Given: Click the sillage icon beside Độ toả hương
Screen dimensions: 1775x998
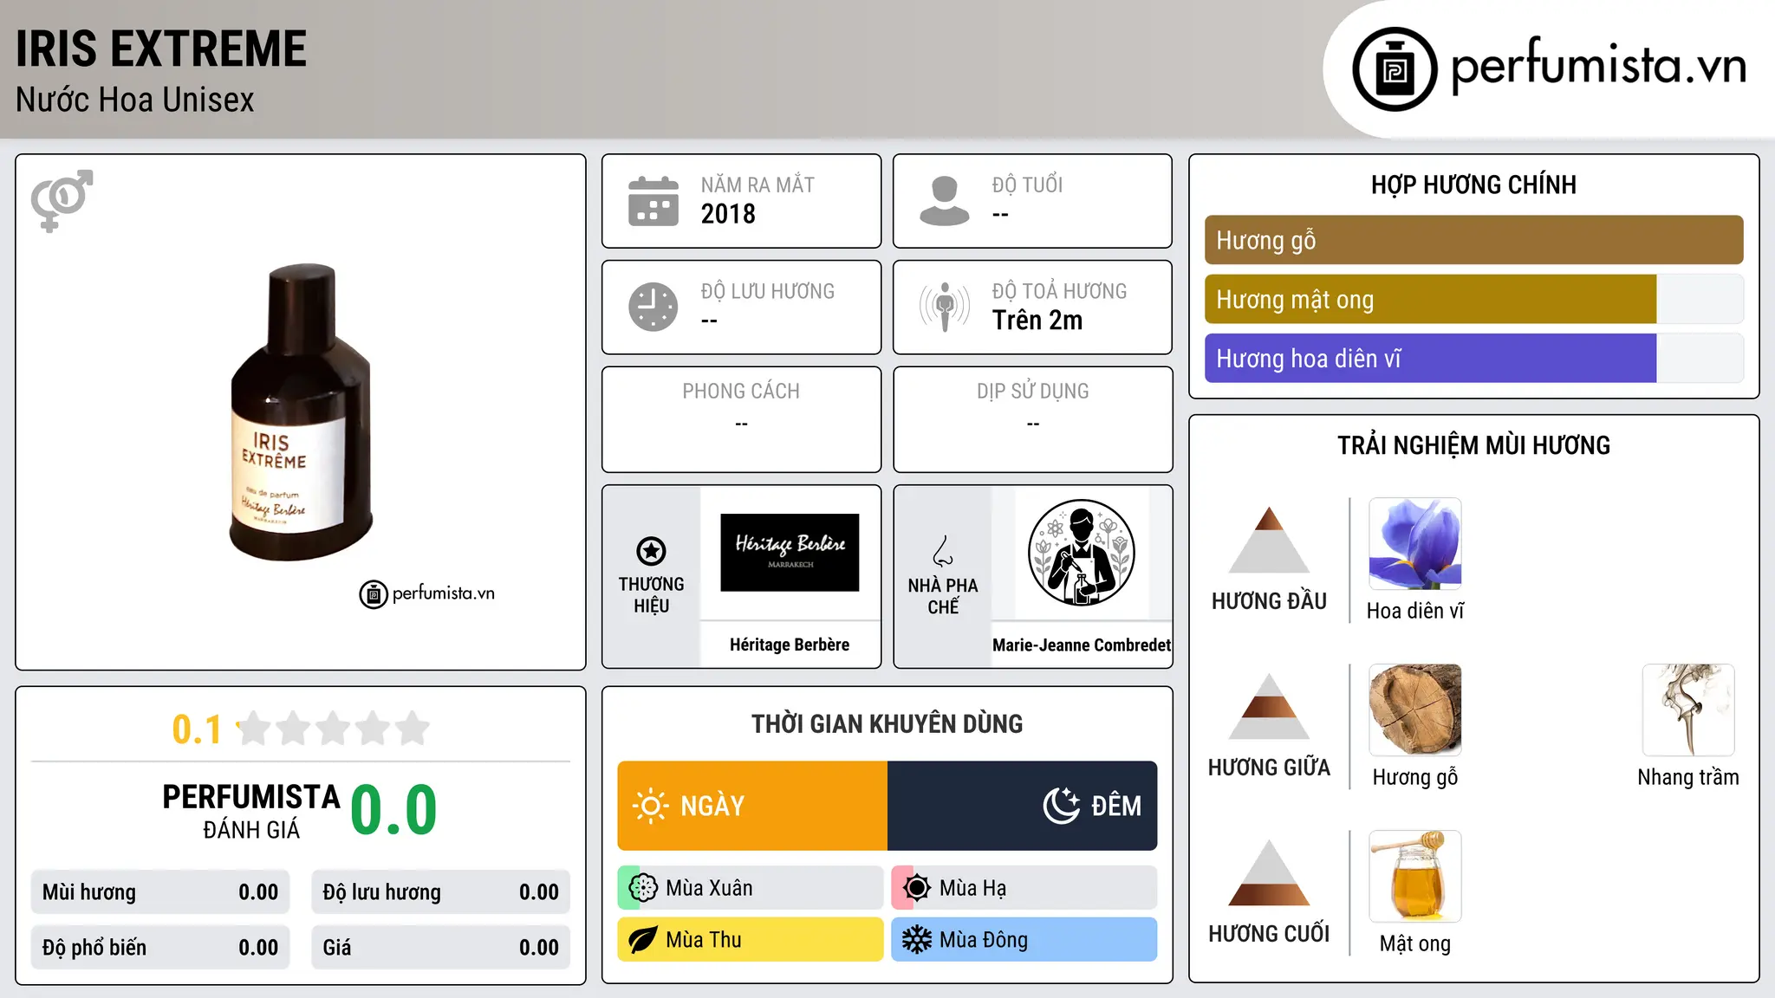Looking at the screenshot, I should (x=945, y=307).
